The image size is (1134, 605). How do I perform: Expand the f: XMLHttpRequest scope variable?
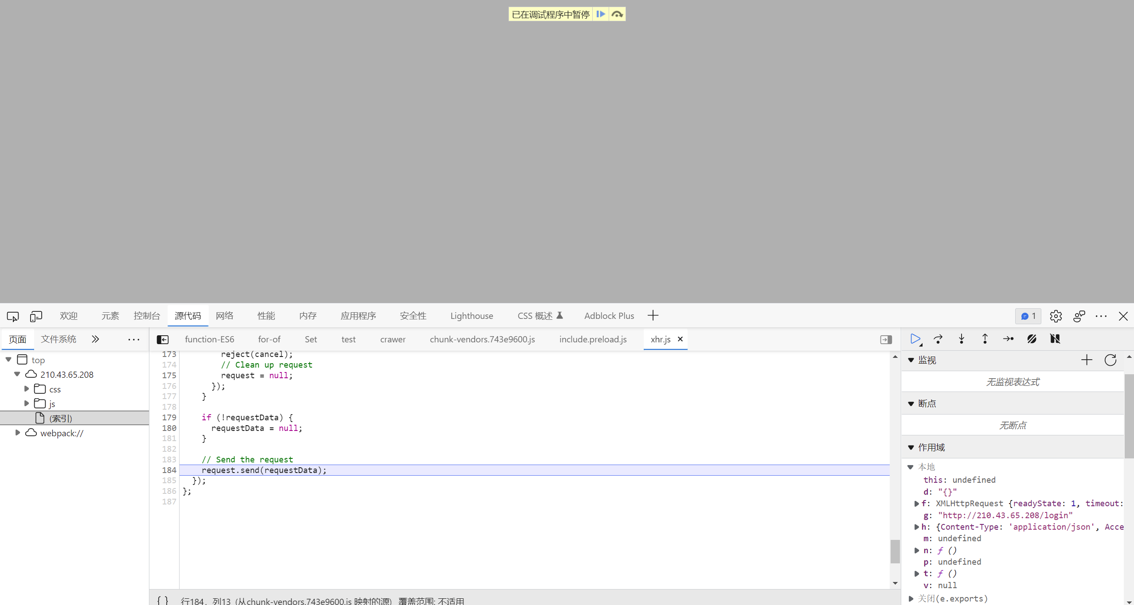pos(917,504)
